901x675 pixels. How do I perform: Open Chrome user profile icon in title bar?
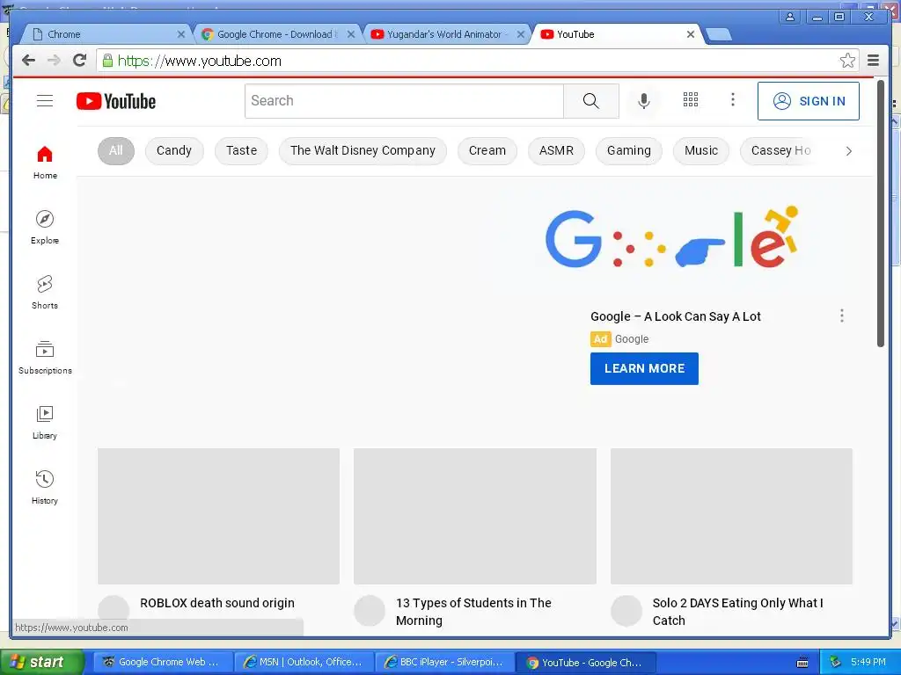point(790,17)
